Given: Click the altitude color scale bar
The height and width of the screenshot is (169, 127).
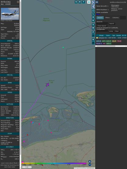Looking at the screenshot, I should [x=54, y=163].
